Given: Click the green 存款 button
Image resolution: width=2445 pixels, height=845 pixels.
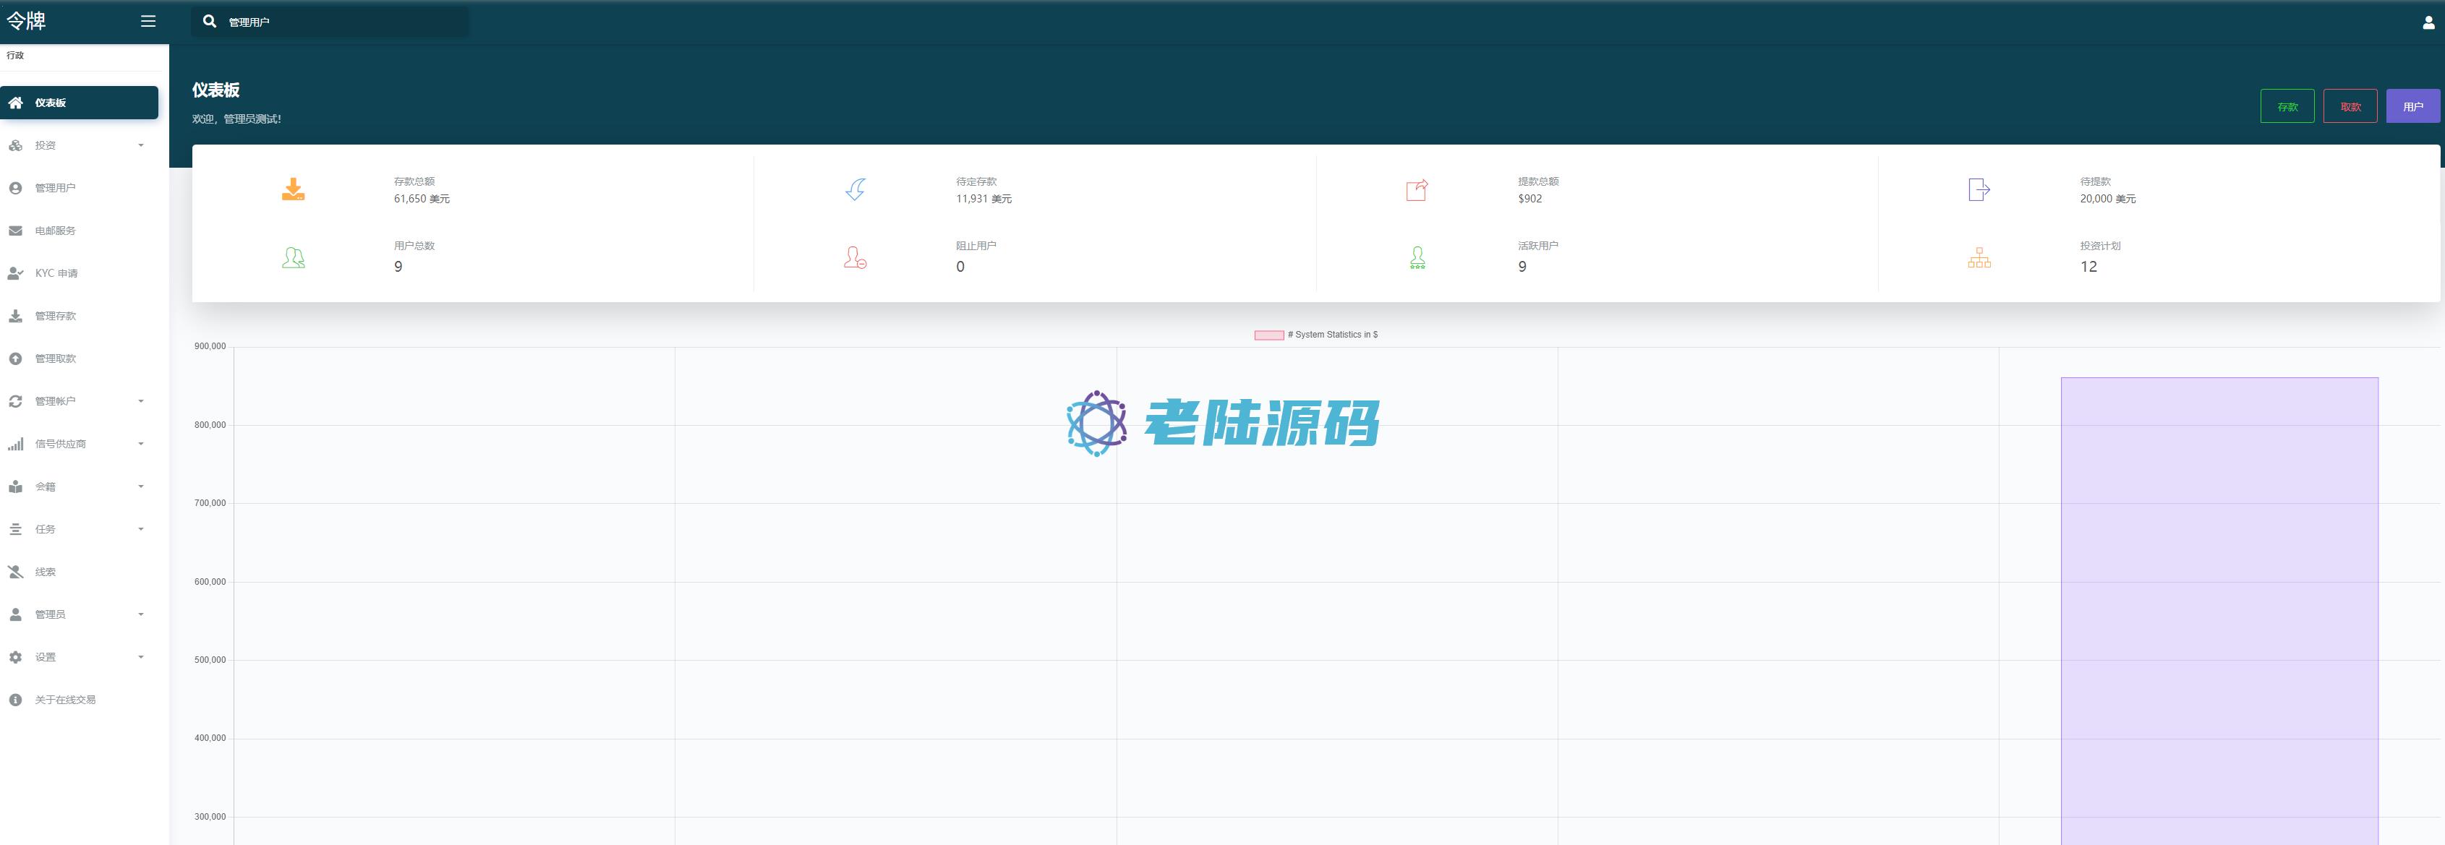Looking at the screenshot, I should (x=2287, y=106).
